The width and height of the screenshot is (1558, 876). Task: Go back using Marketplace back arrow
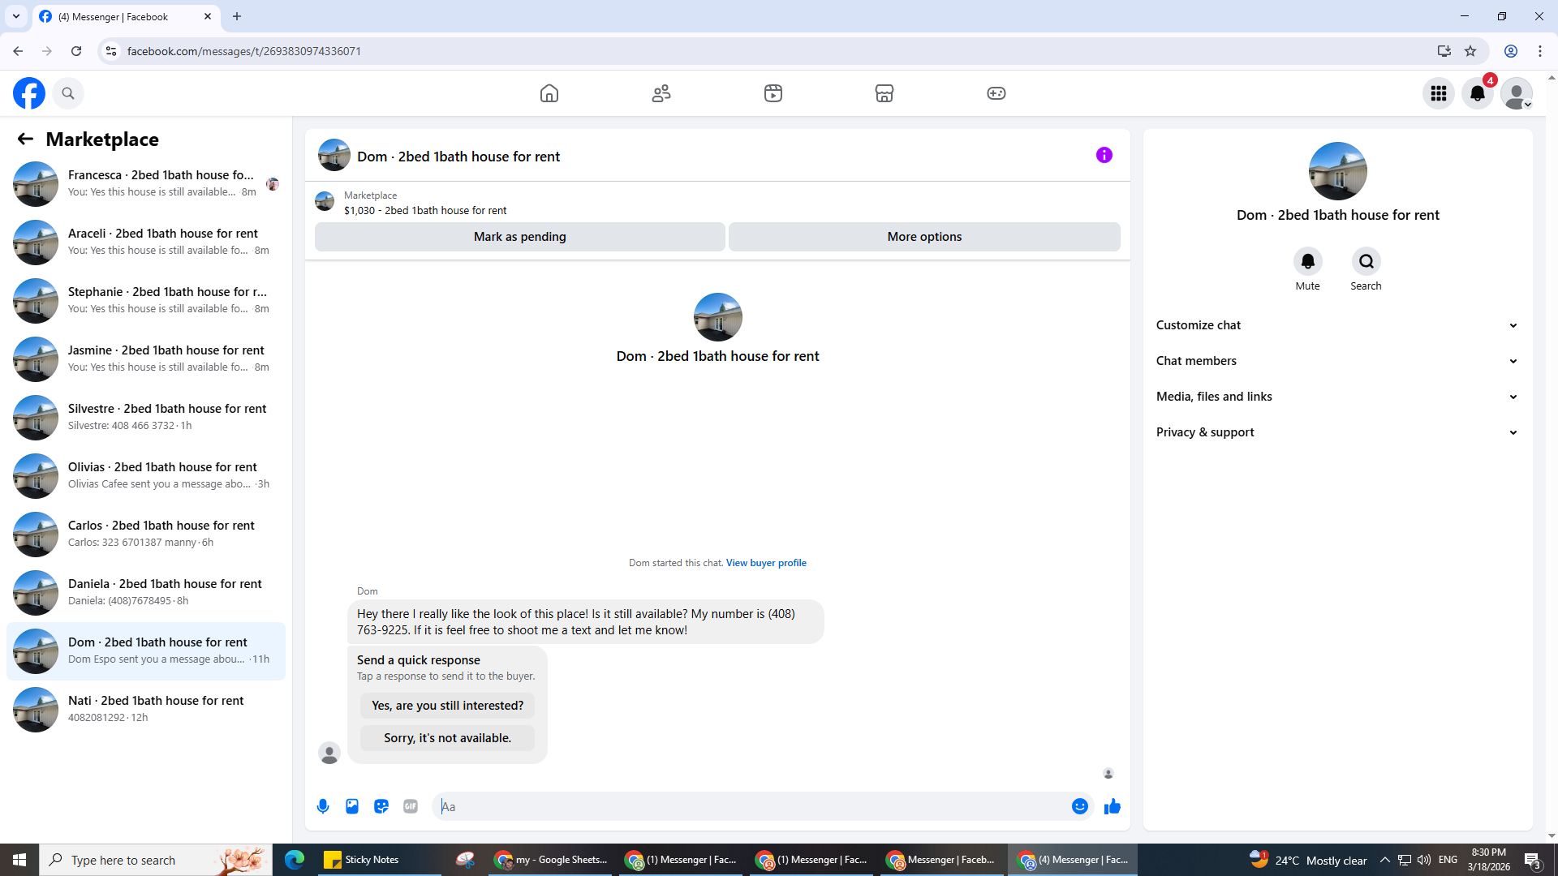pos(25,140)
